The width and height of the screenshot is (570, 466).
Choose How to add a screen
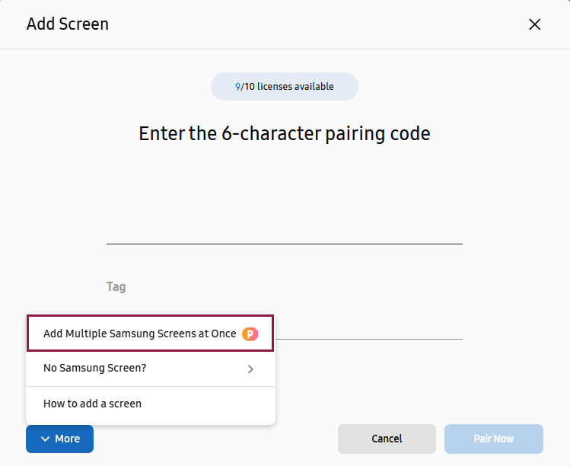(x=151, y=404)
